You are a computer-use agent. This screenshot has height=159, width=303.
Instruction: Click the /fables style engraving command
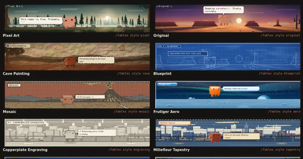tap(129, 150)
